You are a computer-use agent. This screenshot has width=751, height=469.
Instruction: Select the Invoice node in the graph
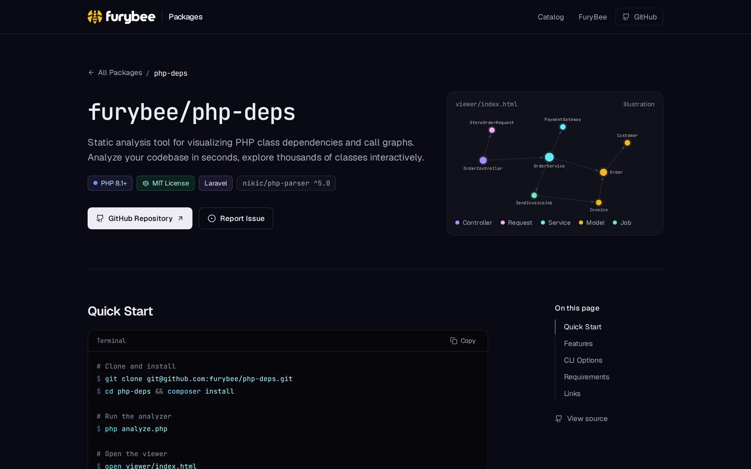(598, 203)
